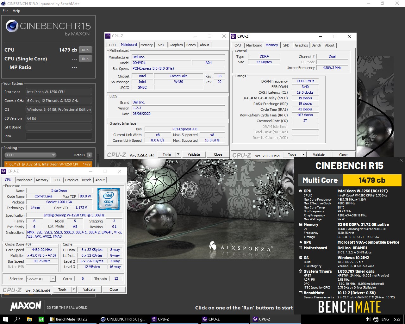Open Bench tab in Memory CPU-Z window
The image size is (405, 324).
coord(316,45)
